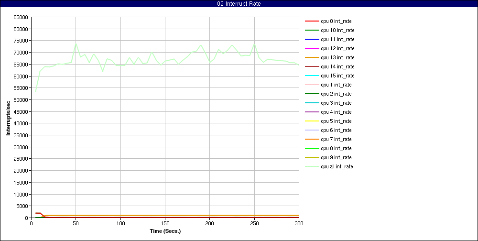Viewport: 478px width, 241px height.
Task: Click the 85000 y-axis tick label
Action: coord(21,17)
